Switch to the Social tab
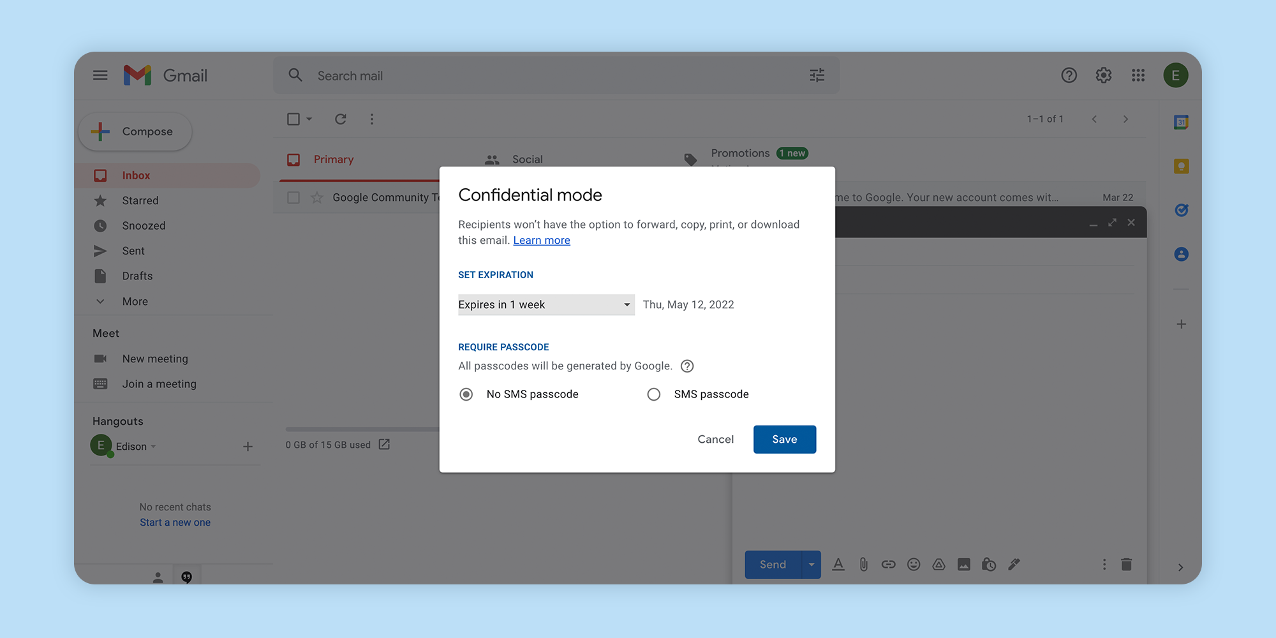 (527, 159)
